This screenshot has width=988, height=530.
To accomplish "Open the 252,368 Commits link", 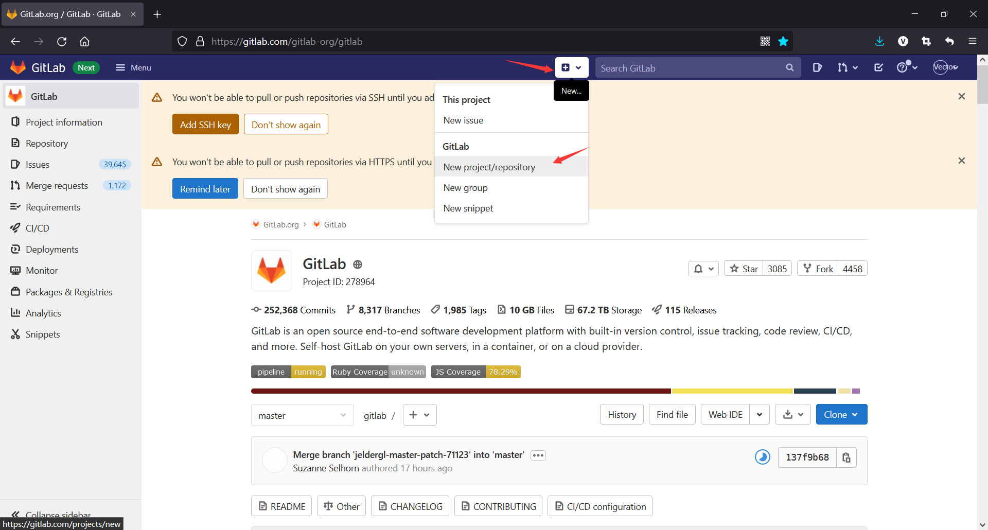I will coord(293,310).
